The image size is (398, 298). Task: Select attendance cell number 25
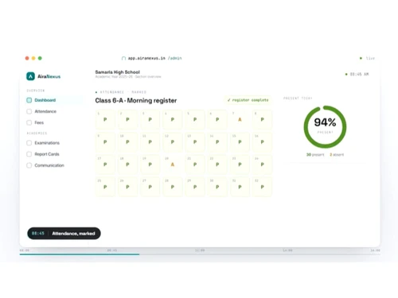click(x=105, y=187)
